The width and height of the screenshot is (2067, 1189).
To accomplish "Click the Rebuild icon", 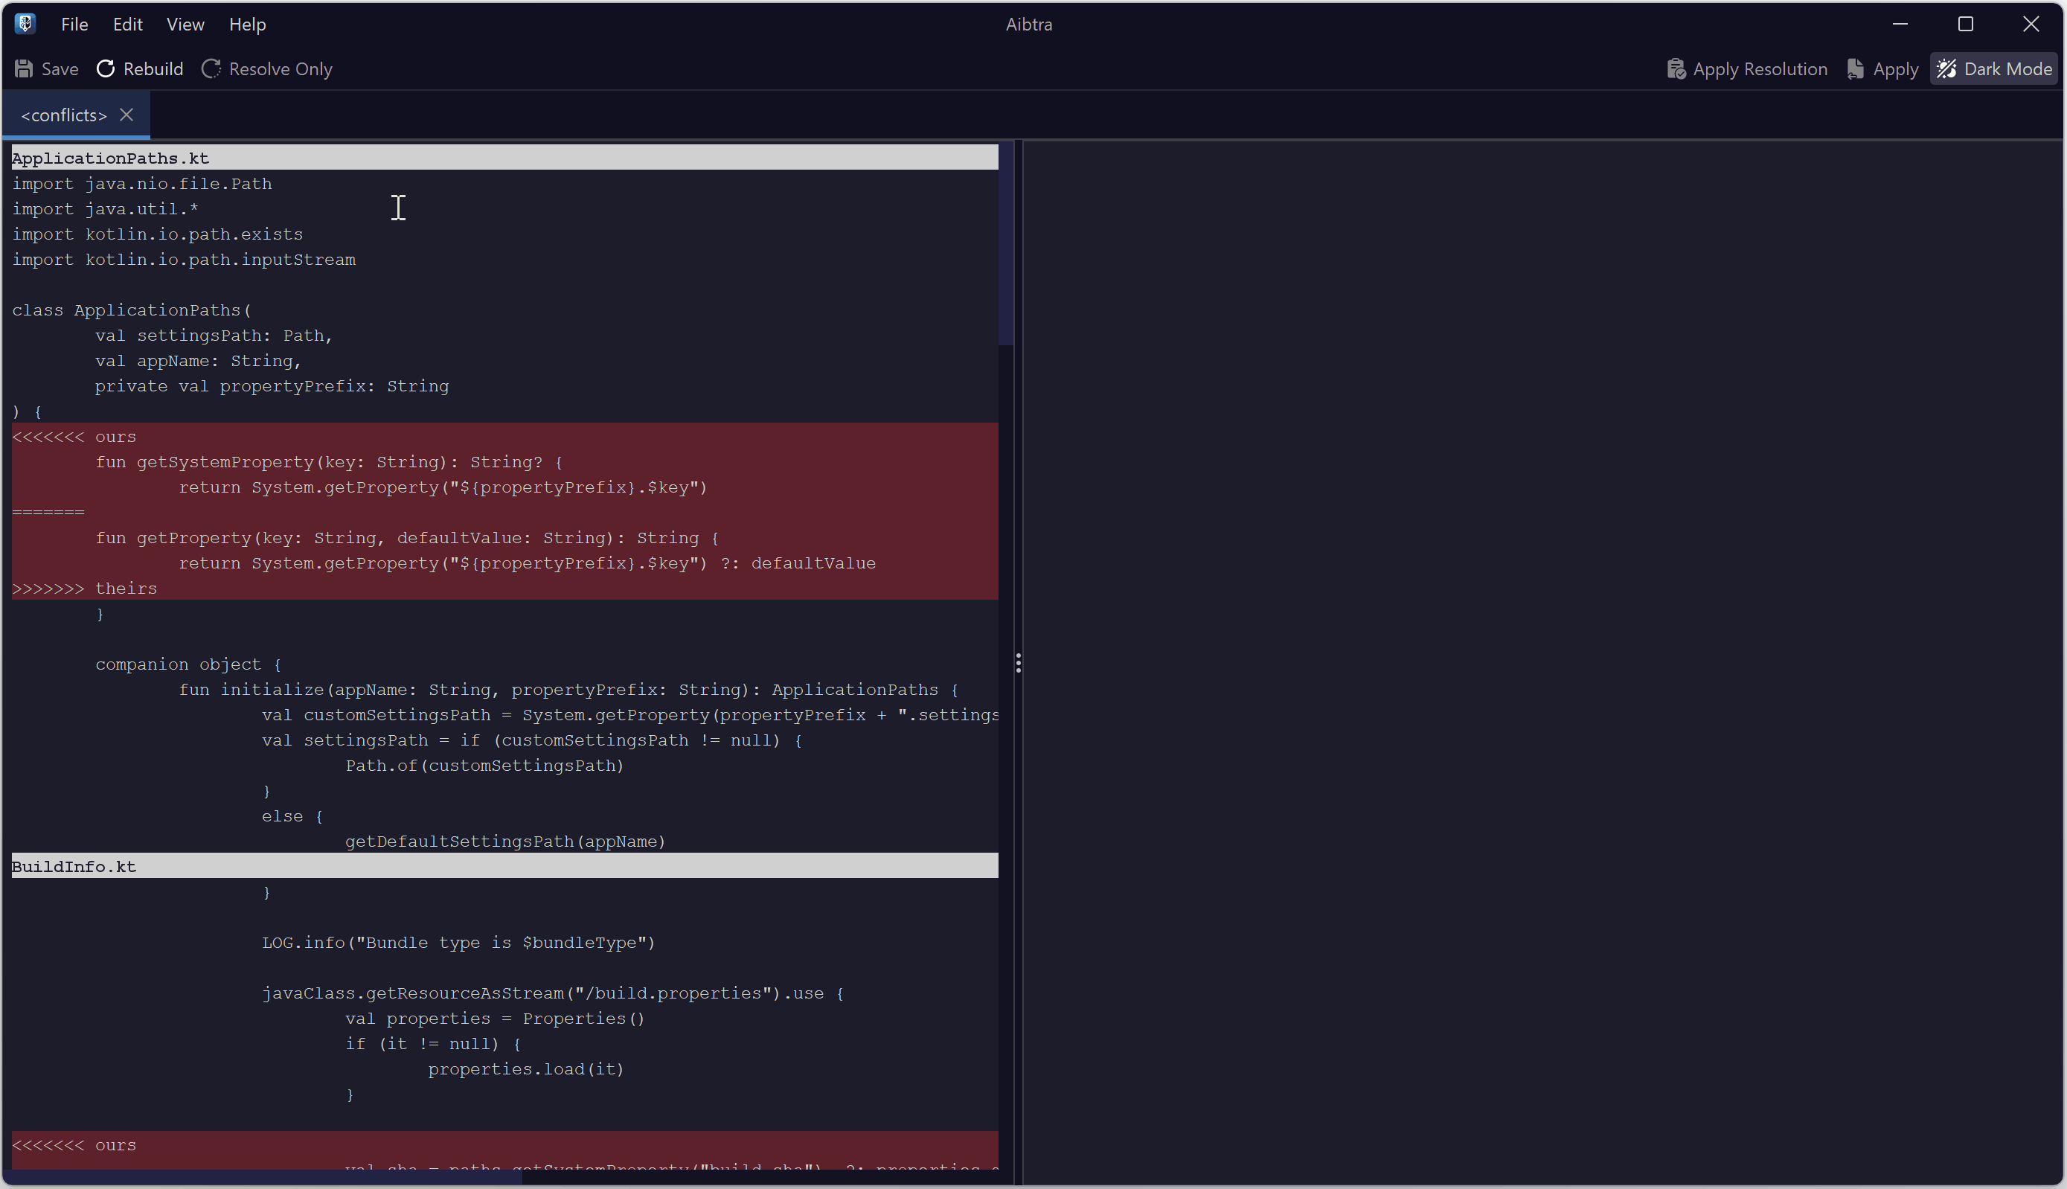I will (106, 68).
